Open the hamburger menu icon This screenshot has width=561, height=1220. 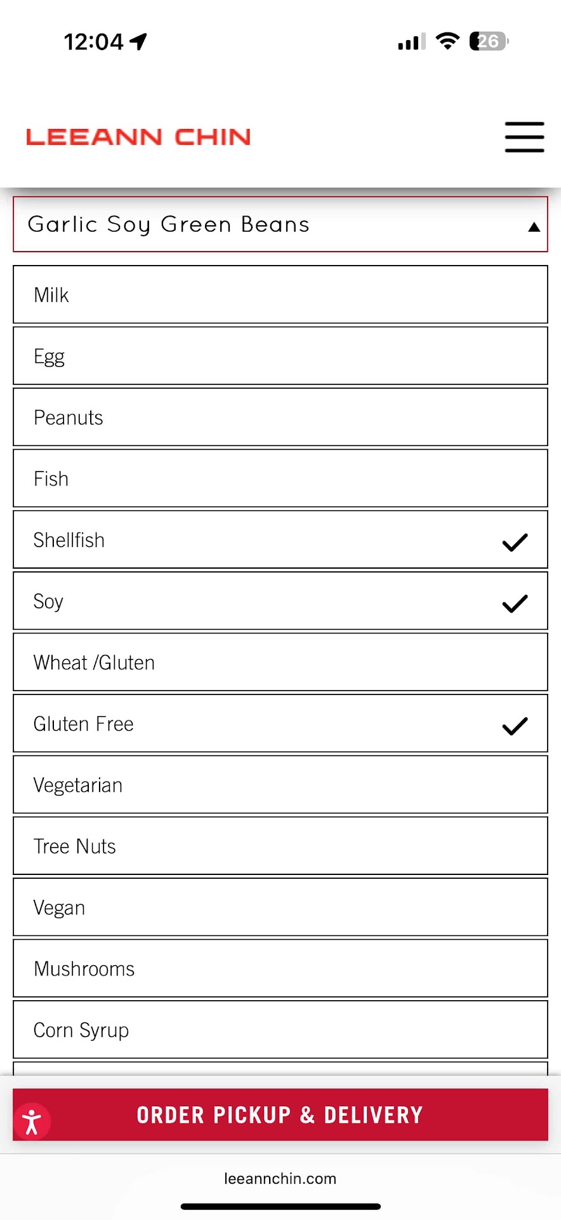[524, 137]
